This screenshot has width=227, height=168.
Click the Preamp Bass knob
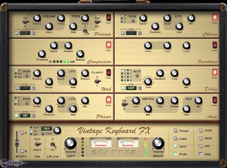tap(49, 26)
